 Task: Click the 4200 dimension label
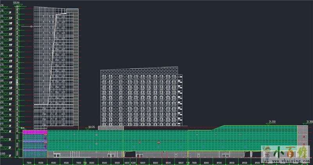[x=133, y=162]
